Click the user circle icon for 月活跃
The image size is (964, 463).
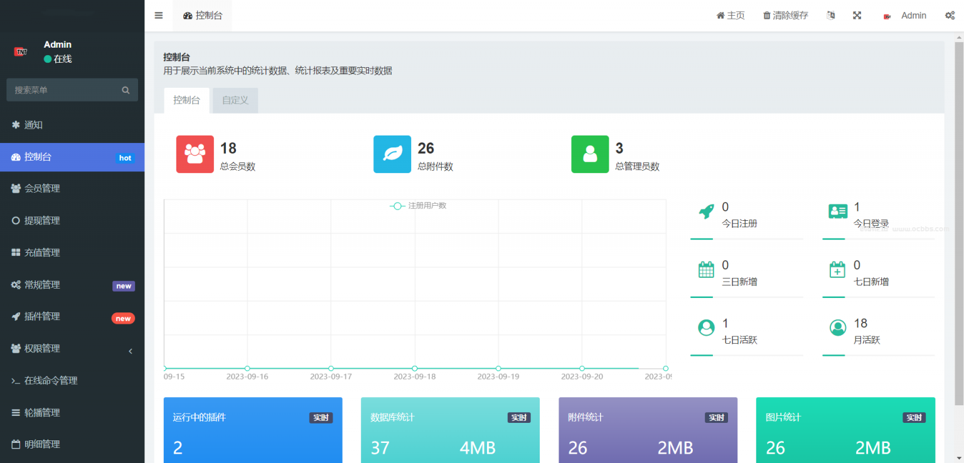pos(838,327)
